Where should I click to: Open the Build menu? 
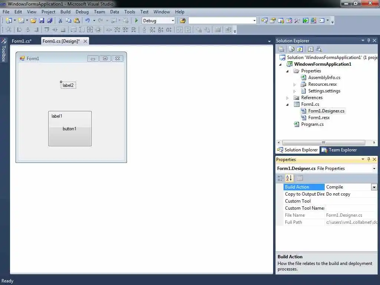65,12
